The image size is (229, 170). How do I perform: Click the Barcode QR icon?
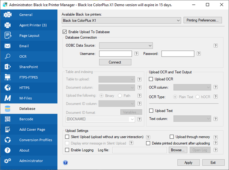click(7, 119)
